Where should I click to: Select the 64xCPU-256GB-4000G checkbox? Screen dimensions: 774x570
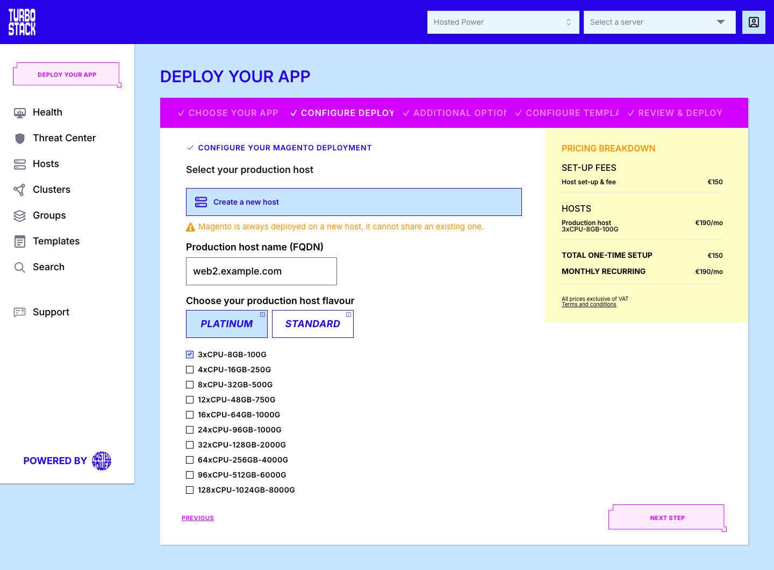coord(190,460)
